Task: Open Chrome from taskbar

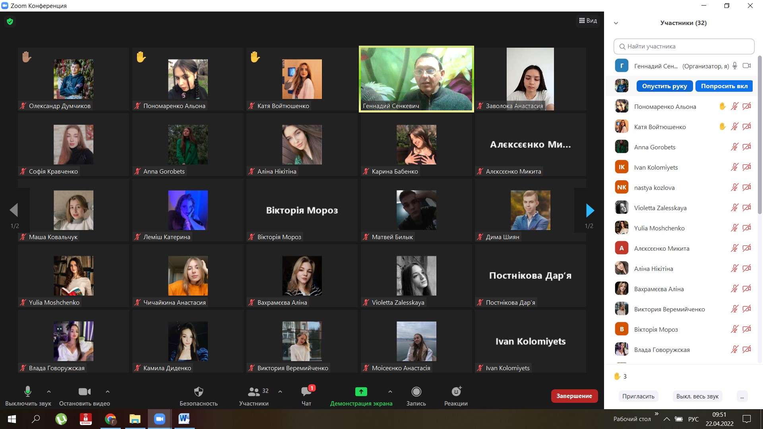Action: point(110,419)
